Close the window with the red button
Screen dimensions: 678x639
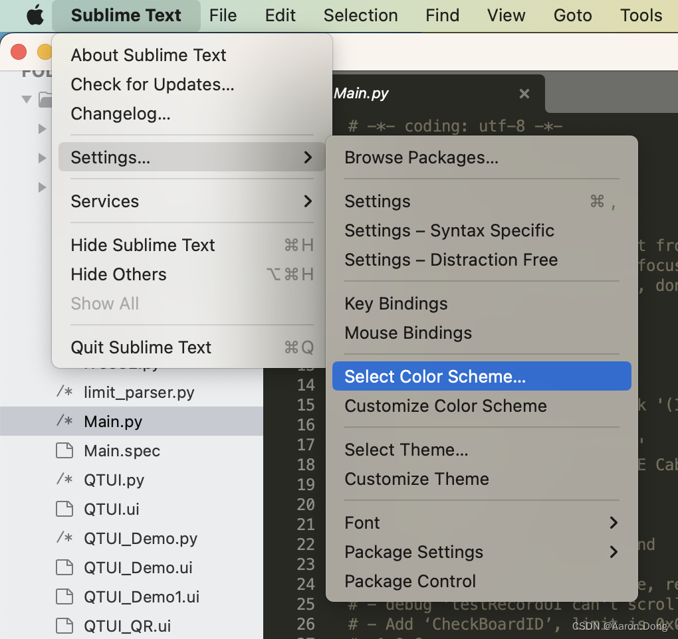[19, 52]
